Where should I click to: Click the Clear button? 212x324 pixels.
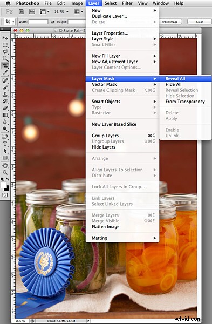200,22
